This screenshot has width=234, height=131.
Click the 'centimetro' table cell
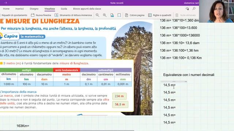click(106, 74)
